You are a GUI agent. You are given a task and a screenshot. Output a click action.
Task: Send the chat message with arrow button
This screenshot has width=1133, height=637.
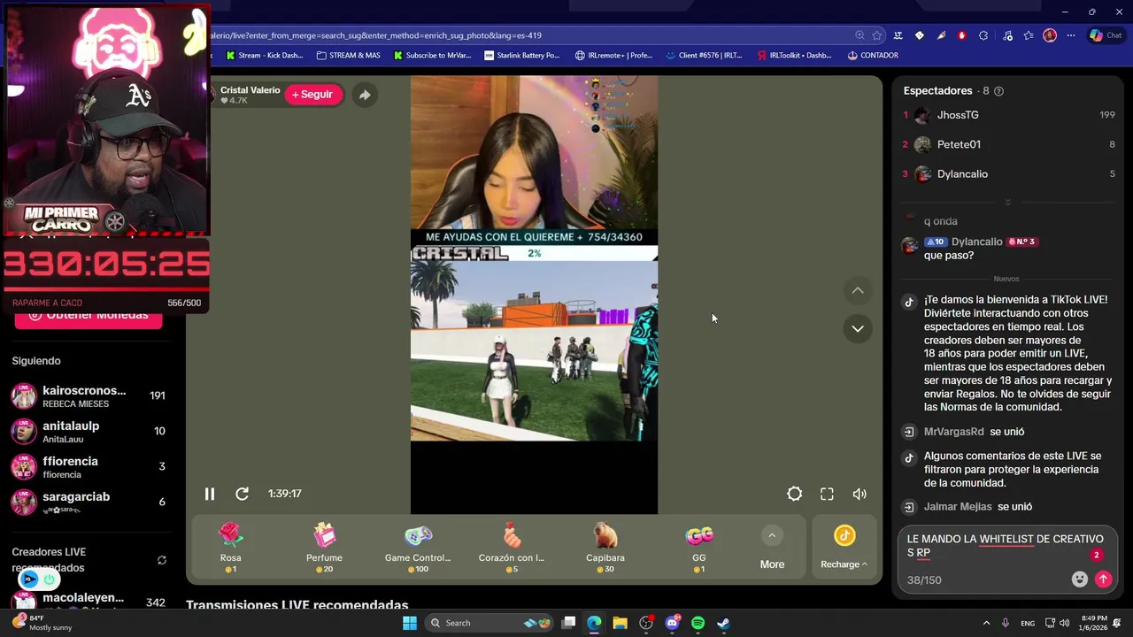1103,579
